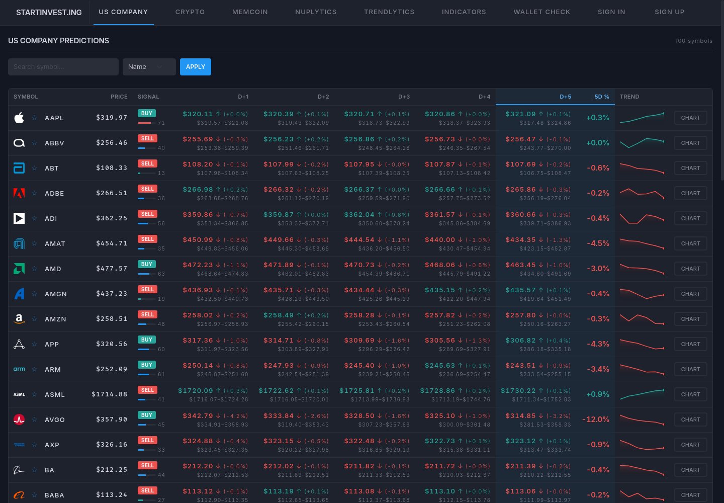Click the ASML trend sparkline
Viewport: 724px width, 503px height.
[642, 394]
